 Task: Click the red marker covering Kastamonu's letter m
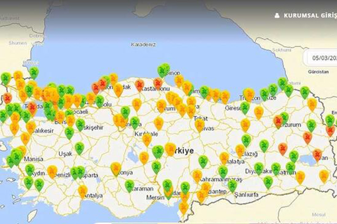[x=158, y=83]
